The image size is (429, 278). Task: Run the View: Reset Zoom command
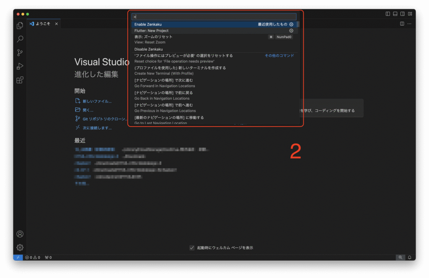(x=214, y=40)
